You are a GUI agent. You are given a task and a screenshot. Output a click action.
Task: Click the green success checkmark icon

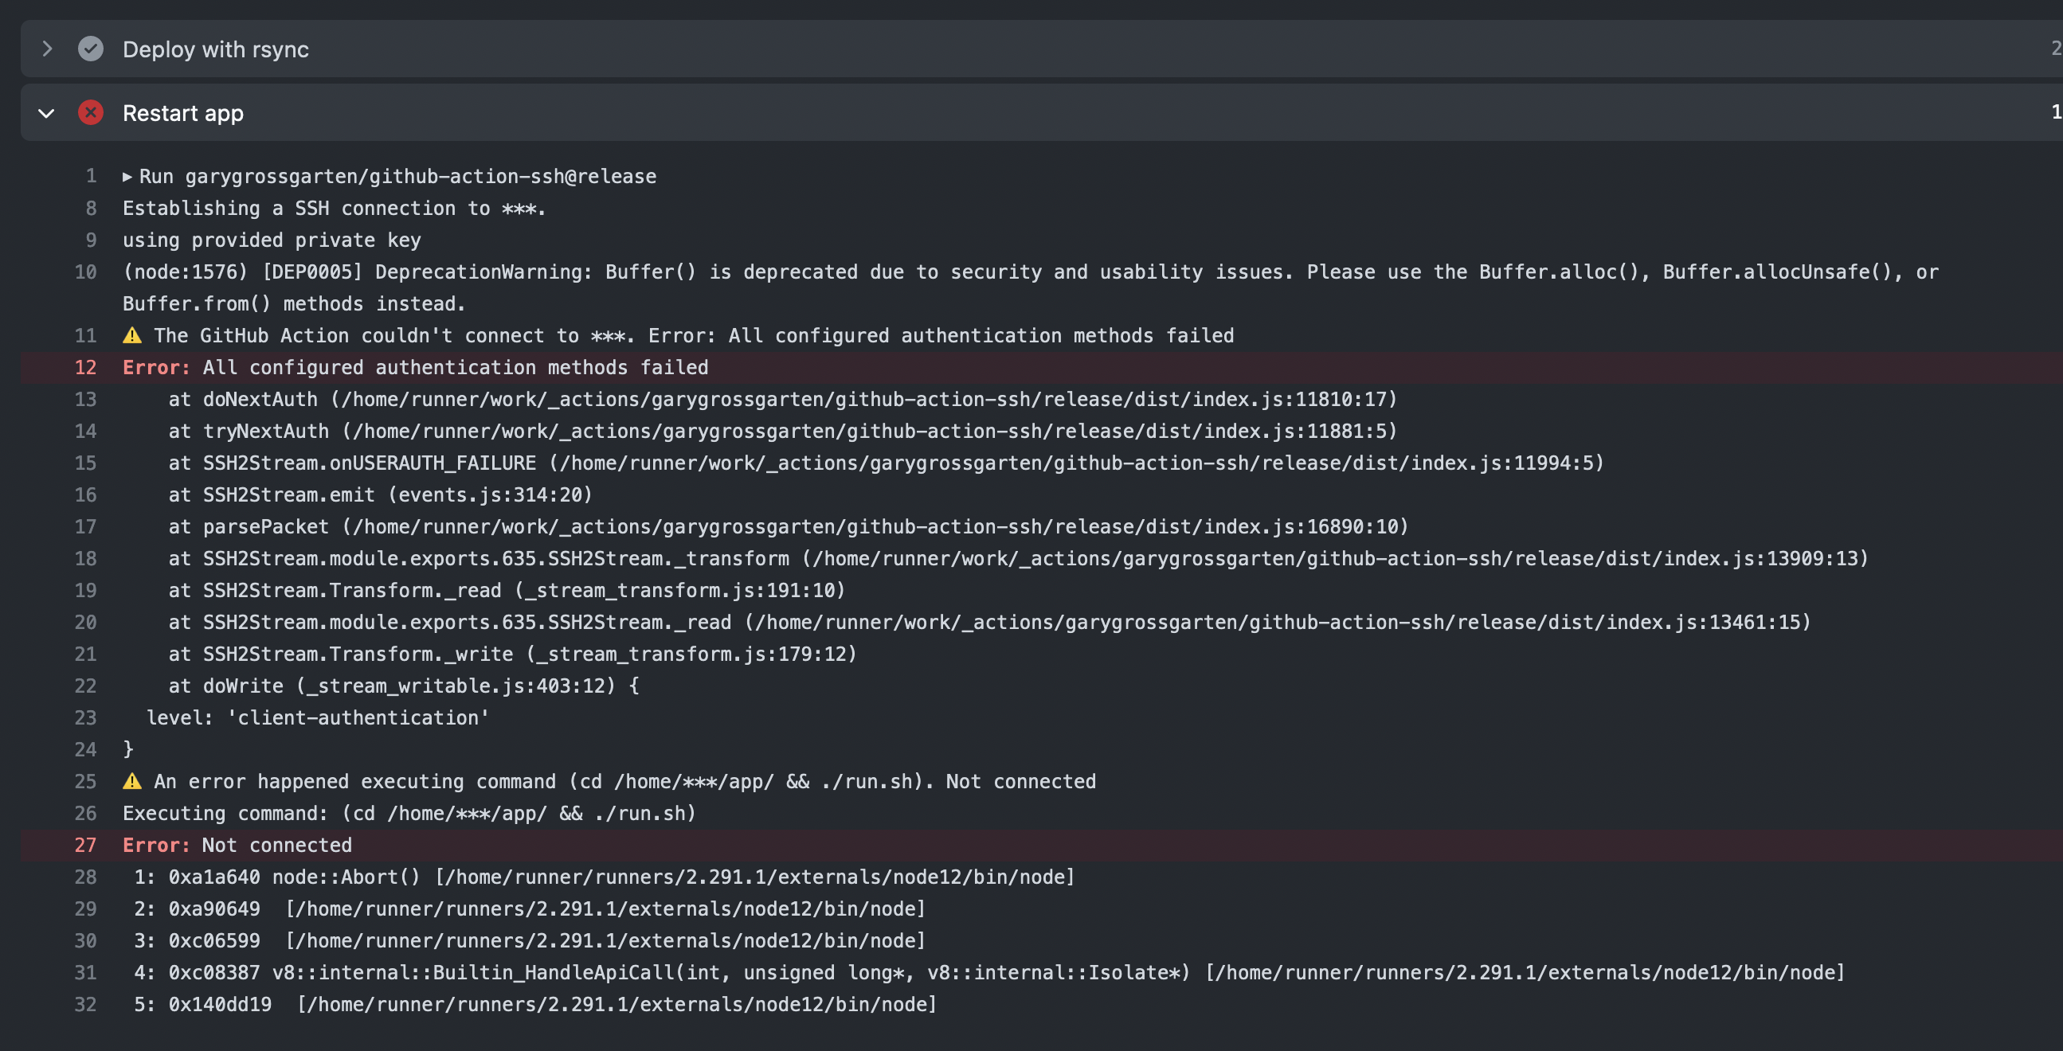[x=91, y=49]
